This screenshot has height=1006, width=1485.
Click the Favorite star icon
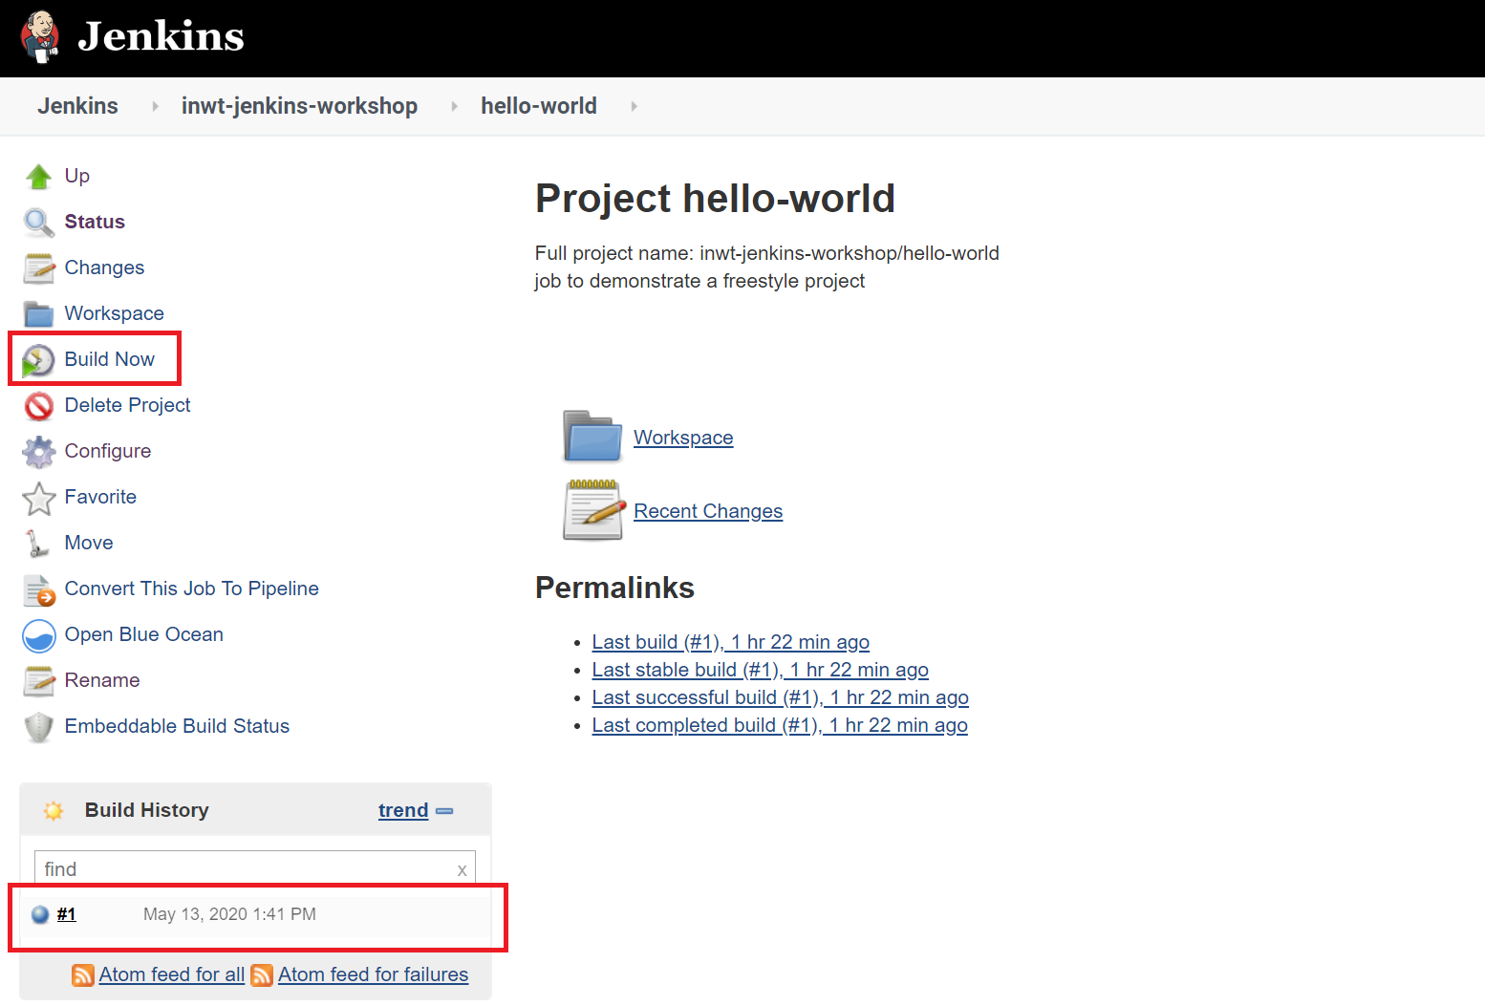[x=39, y=498]
